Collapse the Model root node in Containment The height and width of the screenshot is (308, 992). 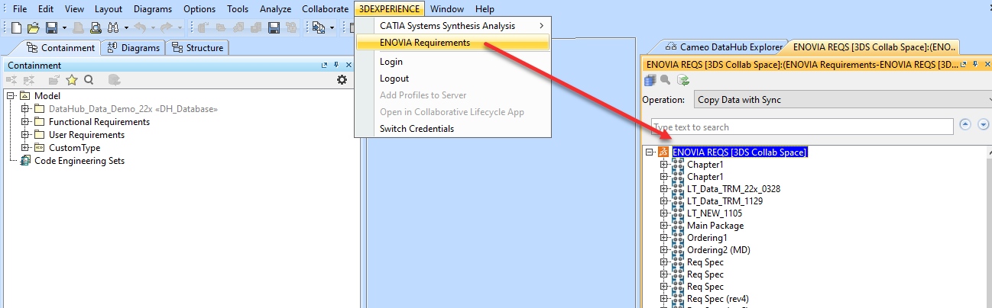11,96
